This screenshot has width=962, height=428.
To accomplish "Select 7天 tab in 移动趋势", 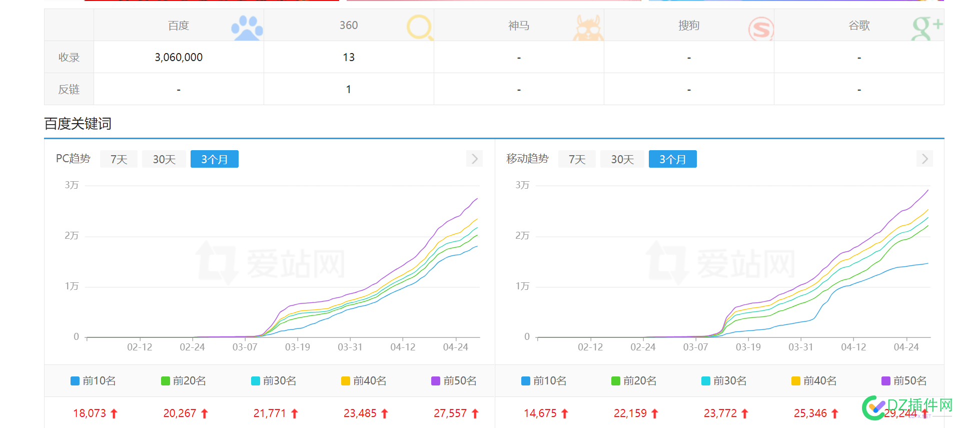I will pyautogui.click(x=577, y=159).
